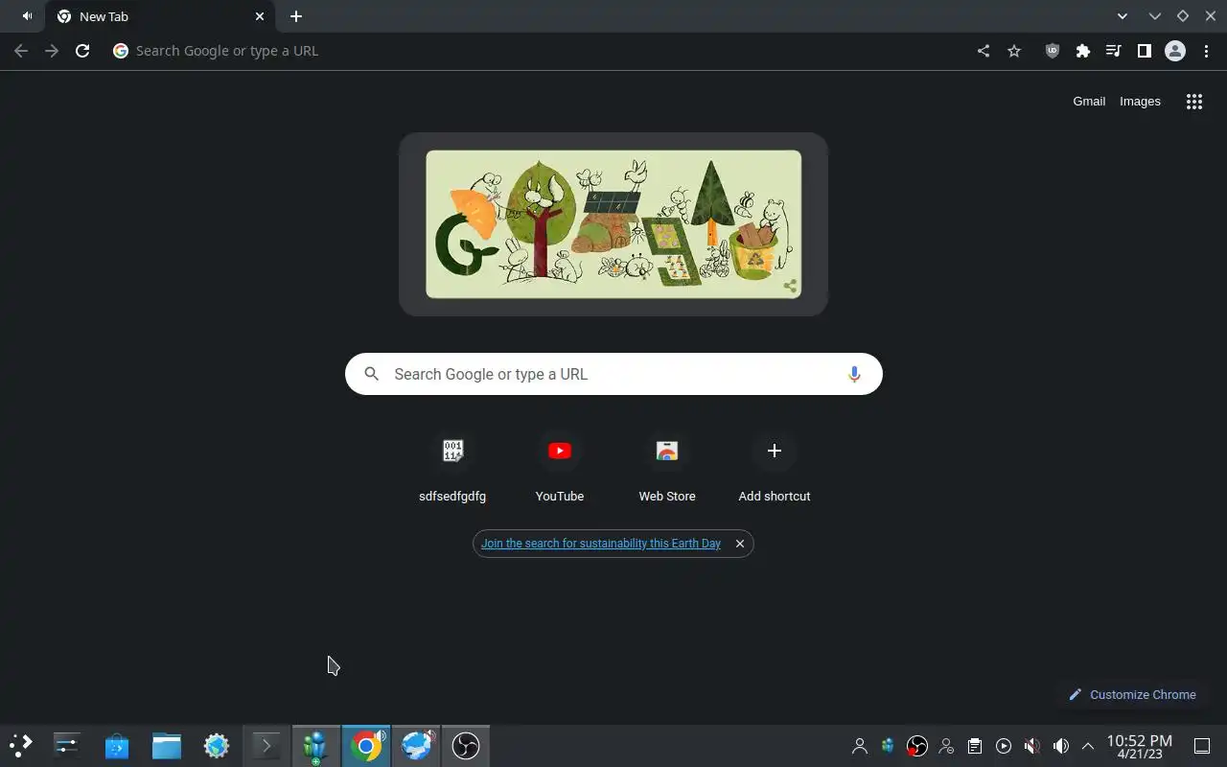Image resolution: width=1227 pixels, height=767 pixels.
Task: Share this page using the share icon
Action: point(984,51)
